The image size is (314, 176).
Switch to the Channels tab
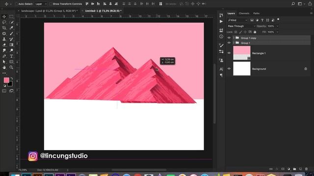click(x=244, y=13)
